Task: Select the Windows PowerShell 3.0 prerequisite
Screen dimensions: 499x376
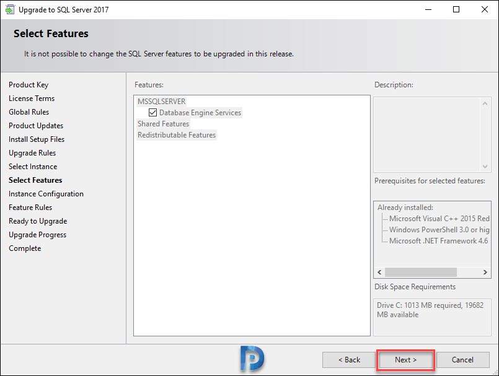Action: pyautogui.click(x=439, y=230)
